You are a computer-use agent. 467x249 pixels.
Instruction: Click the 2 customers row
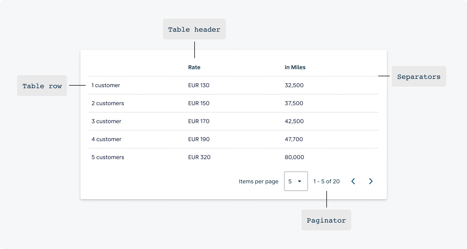[182, 103]
